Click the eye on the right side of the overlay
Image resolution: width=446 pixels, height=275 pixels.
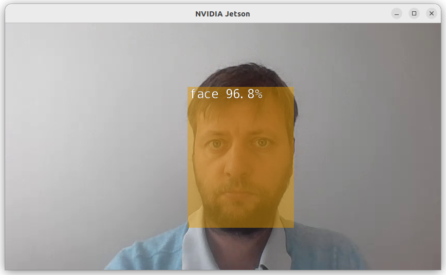coord(263,143)
